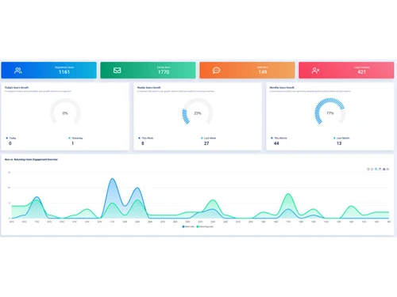397x297 pixels.
Task: Click the Last Week value 27
Action: pos(206,143)
